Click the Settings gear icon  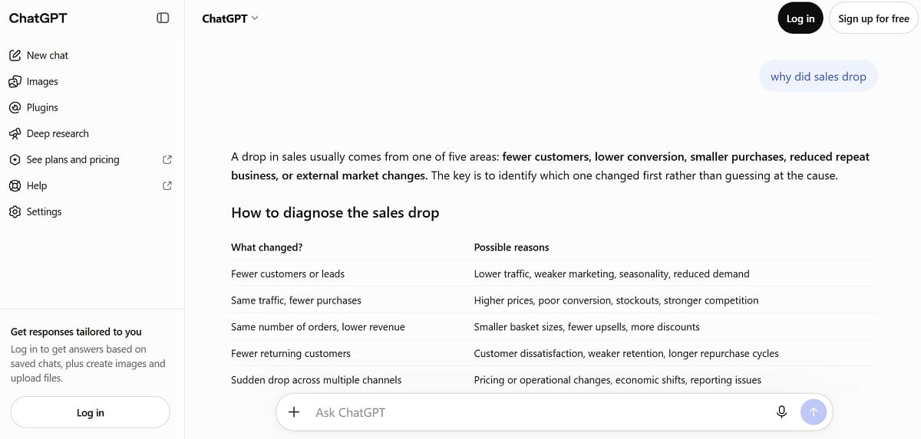[15, 211]
